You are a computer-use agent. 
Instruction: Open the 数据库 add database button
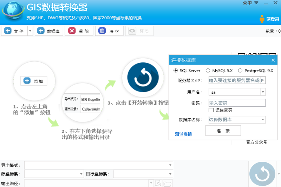click(x=49, y=31)
